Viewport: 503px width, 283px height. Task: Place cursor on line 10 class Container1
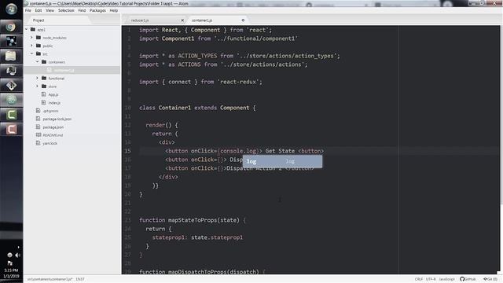point(197,108)
